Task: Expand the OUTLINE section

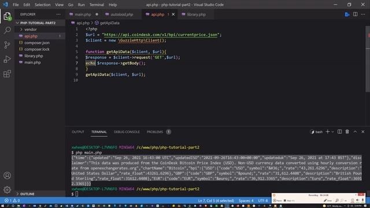Action: tap(27, 194)
